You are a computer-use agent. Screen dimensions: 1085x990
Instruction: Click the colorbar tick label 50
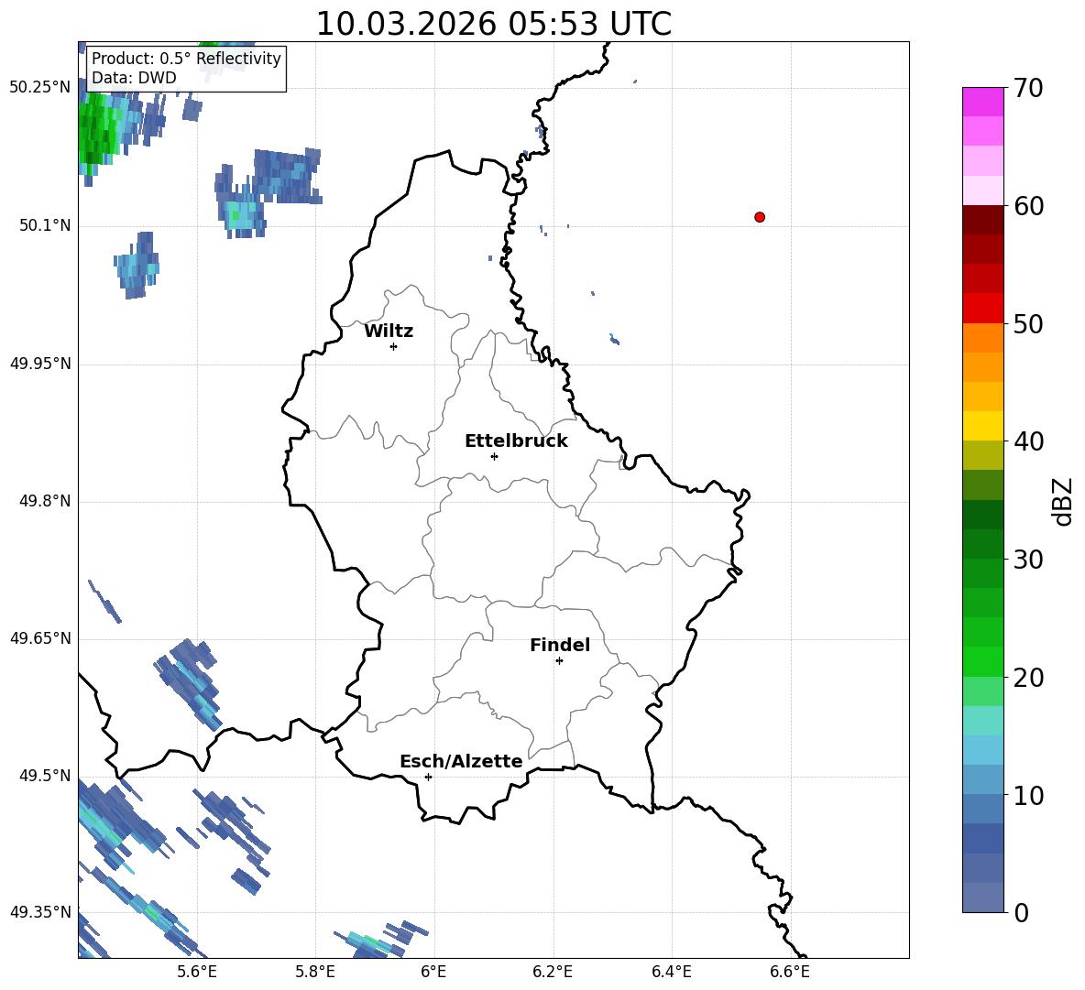coord(1028,323)
